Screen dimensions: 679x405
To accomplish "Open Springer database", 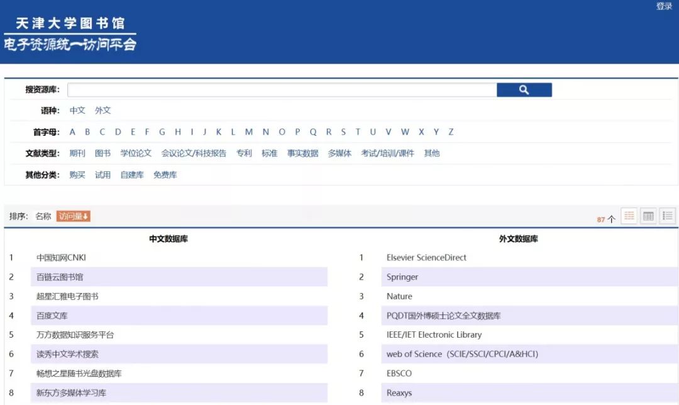I will tap(402, 277).
